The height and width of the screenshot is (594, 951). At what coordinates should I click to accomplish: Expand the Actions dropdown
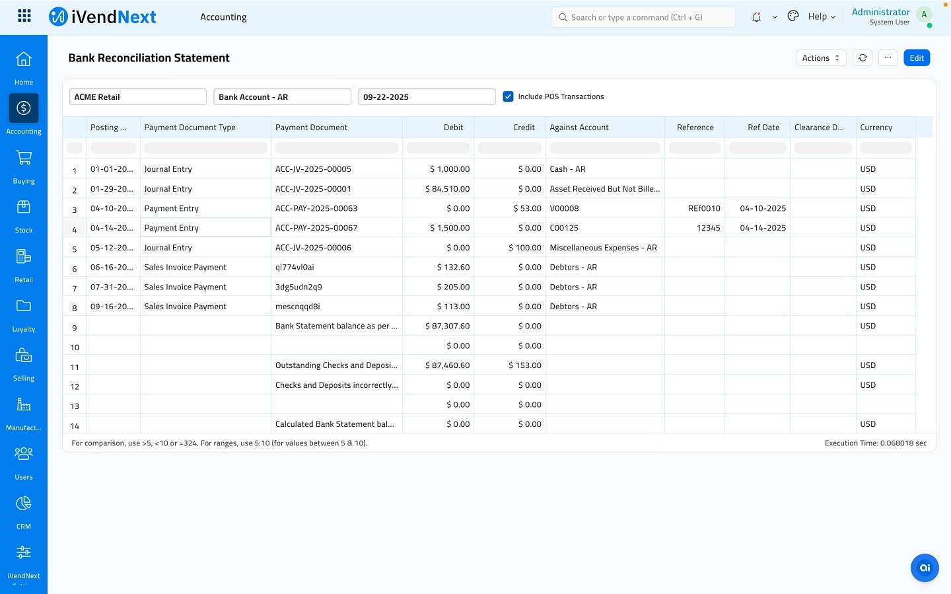pos(821,58)
